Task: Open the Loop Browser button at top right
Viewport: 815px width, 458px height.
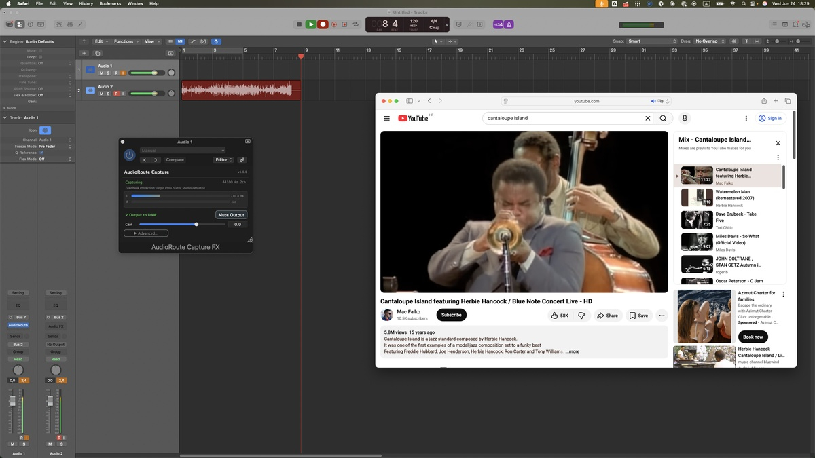Action: (796, 24)
